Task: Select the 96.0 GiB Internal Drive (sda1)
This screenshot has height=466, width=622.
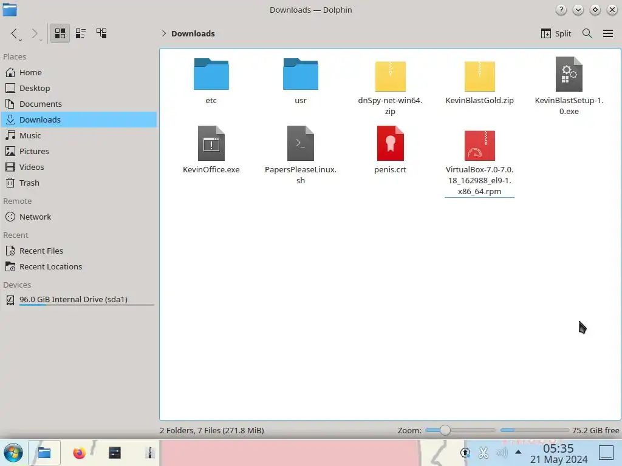Action: [x=79, y=300]
